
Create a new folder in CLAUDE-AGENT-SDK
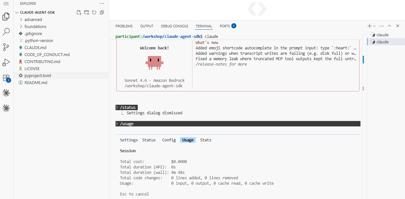tap(87, 12)
